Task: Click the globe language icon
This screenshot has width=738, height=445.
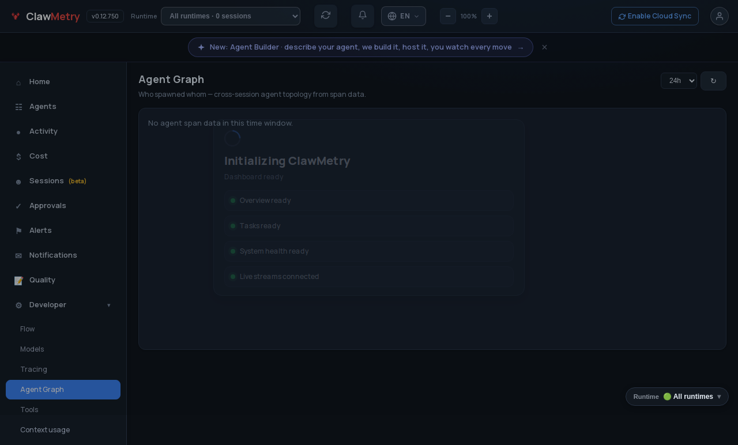Action: (392, 16)
